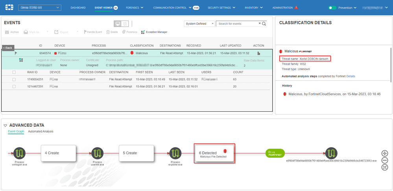Switch to the process view icon

(125, 24)
